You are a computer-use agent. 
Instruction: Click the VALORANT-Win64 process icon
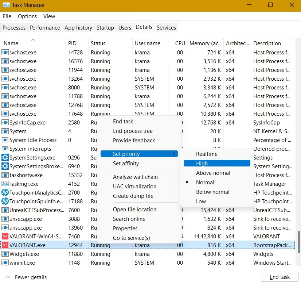point(5,237)
